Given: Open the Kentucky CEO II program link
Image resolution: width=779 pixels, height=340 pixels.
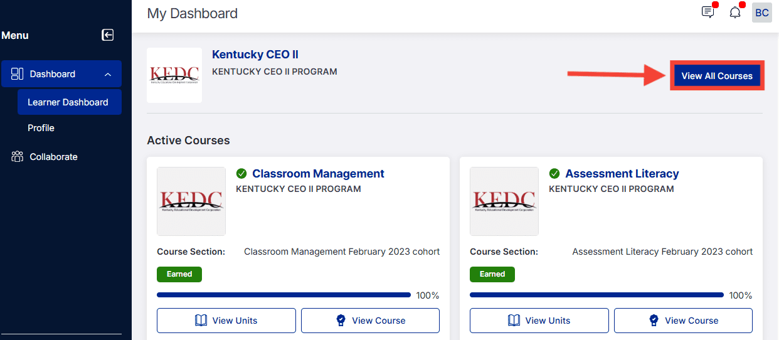Looking at the screenshot, I should point(255,55).
